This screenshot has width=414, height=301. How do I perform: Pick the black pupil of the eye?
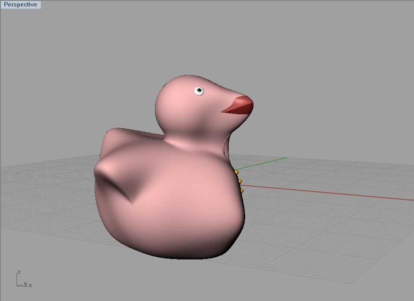tap(200, 91)
